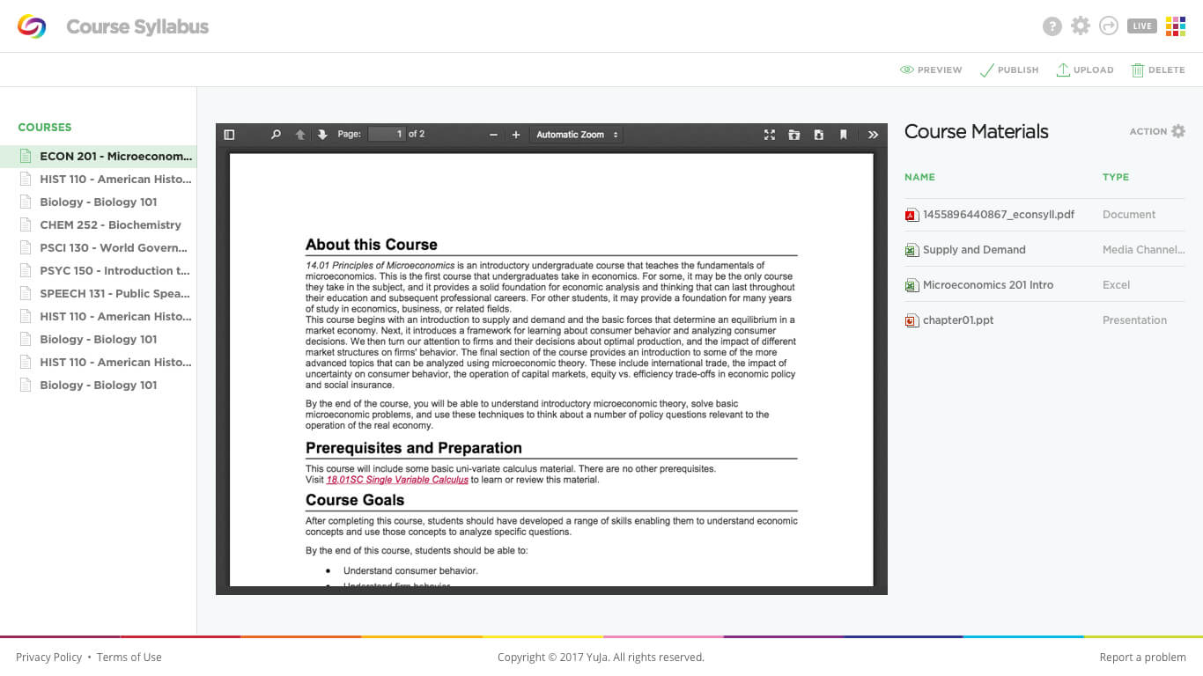Open chapter01.ppt presentation

click(958, 320)
